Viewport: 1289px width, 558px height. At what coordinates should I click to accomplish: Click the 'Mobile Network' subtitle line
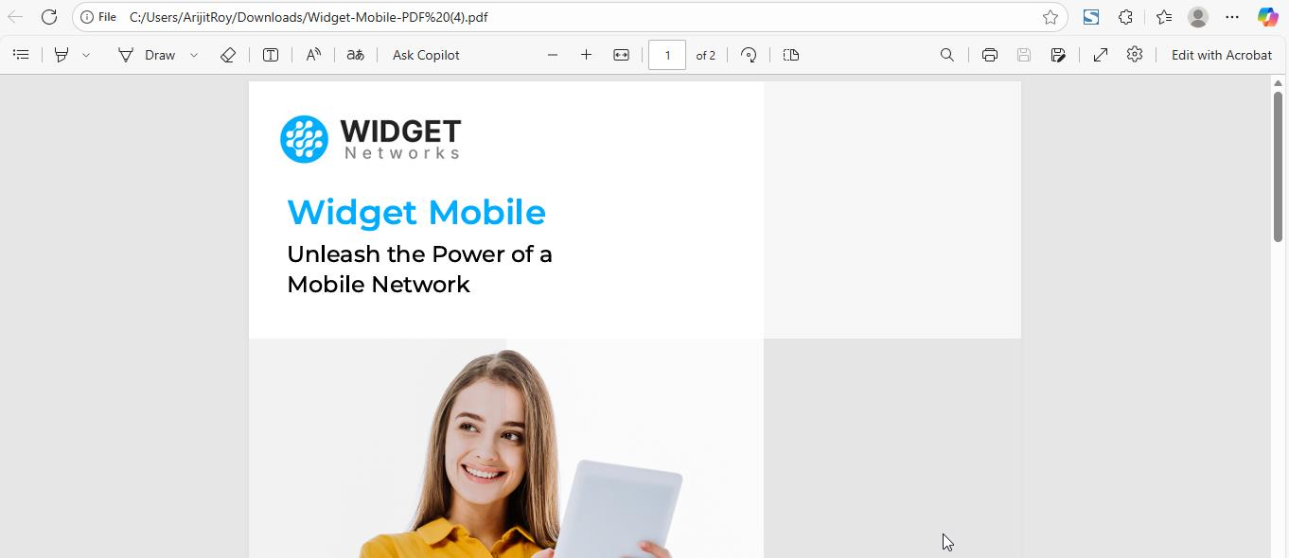point(379,285)
